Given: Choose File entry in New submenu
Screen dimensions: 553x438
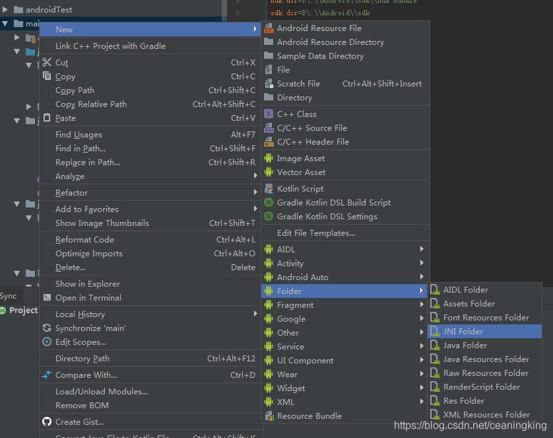Looking at the screenshot, I should coord(345,70).
